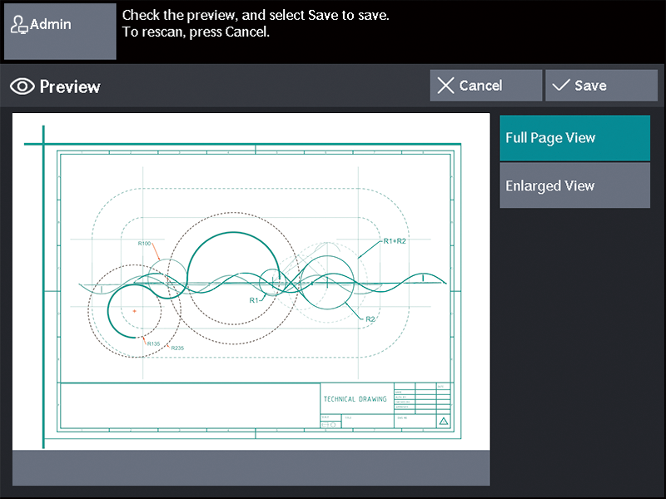The width and height of the screenshot is (666, 499).
Task: Select Full Page View mode
Action: (x=574, y=138)
